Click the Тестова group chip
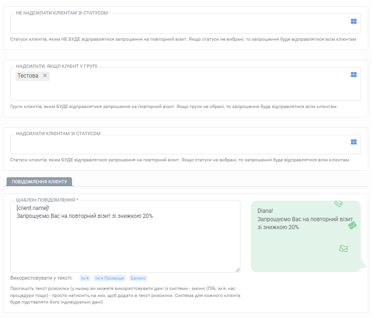This screenshot has width=372, height=318. [28, 76]
